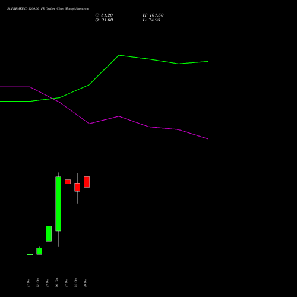Click the '28 Oct' date axis label
Image resolution: width=297 pixels, height=297 pixels.
tap(76, 283)
